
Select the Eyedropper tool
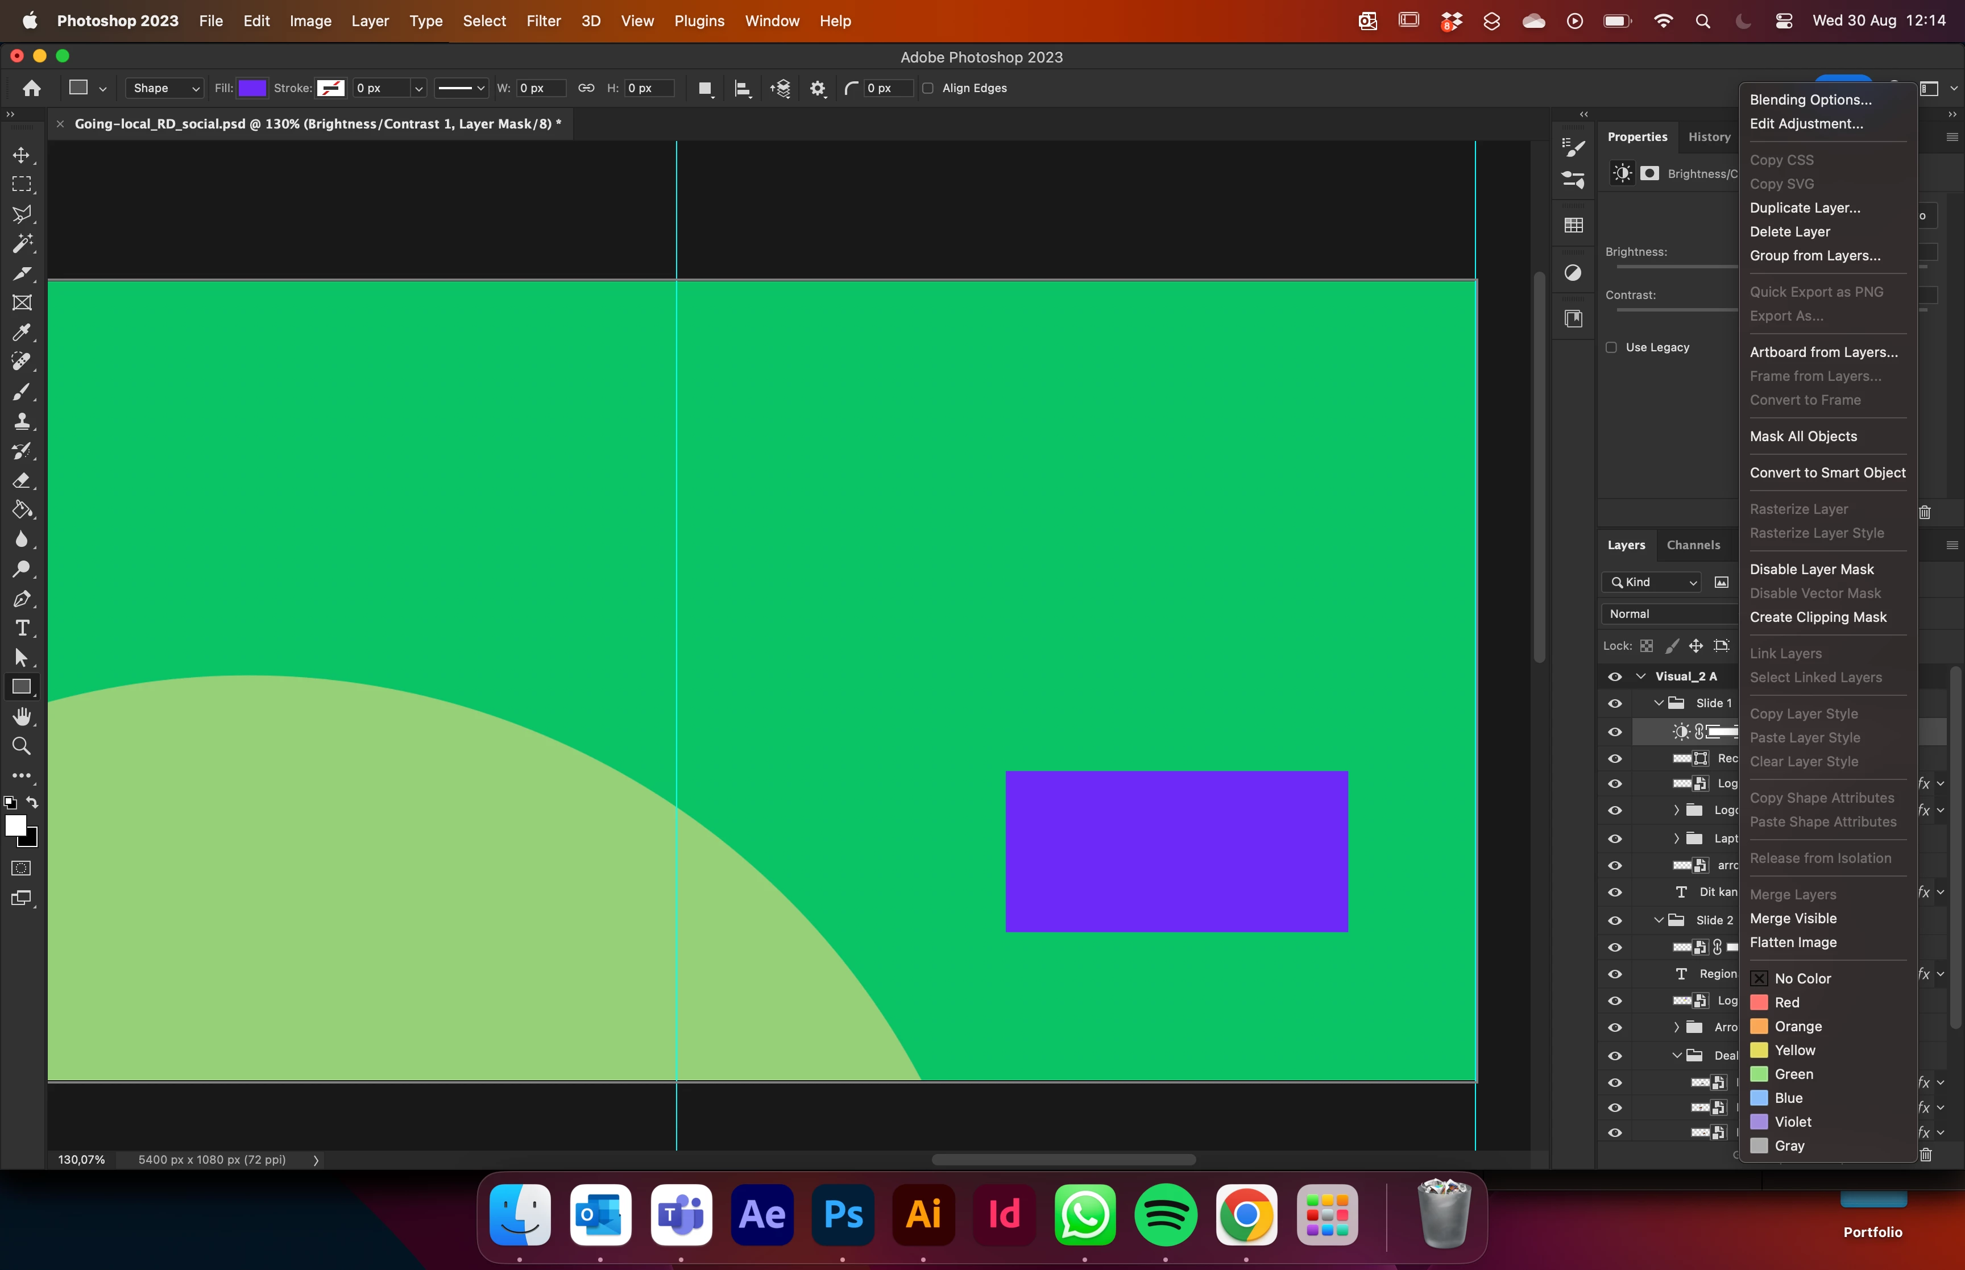(22, 333)
